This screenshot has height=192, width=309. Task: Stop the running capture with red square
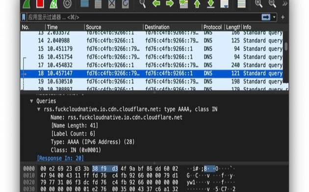point(40,4)
